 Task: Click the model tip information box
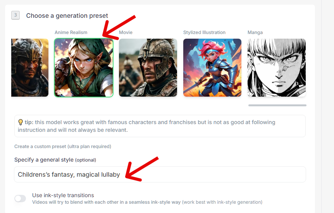tap(160, 126)
